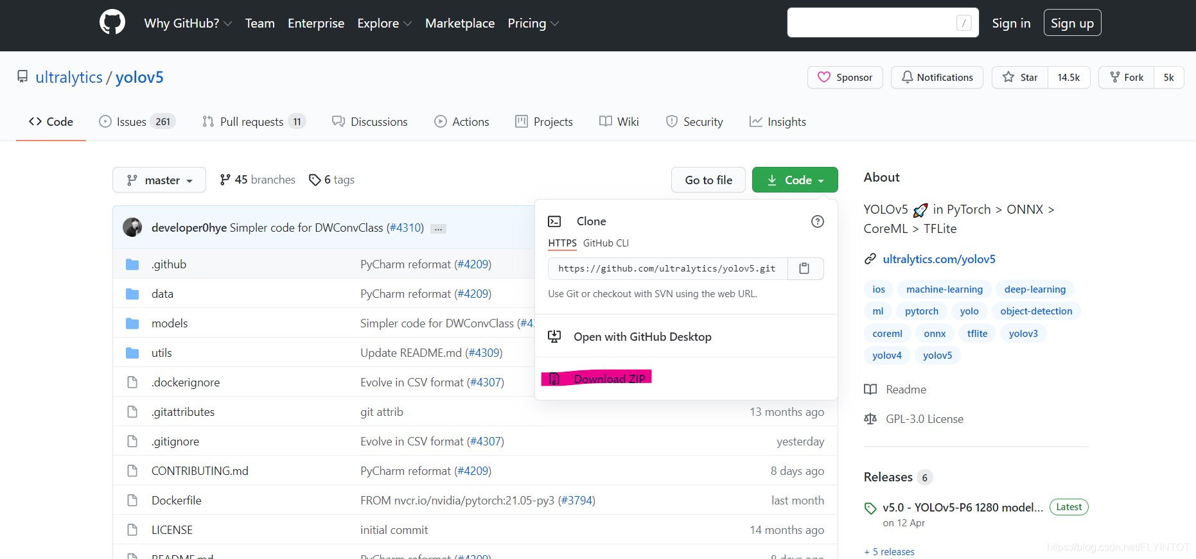Open the Insights tab
The image size is (1196, 559).
(x=777, y=121)
